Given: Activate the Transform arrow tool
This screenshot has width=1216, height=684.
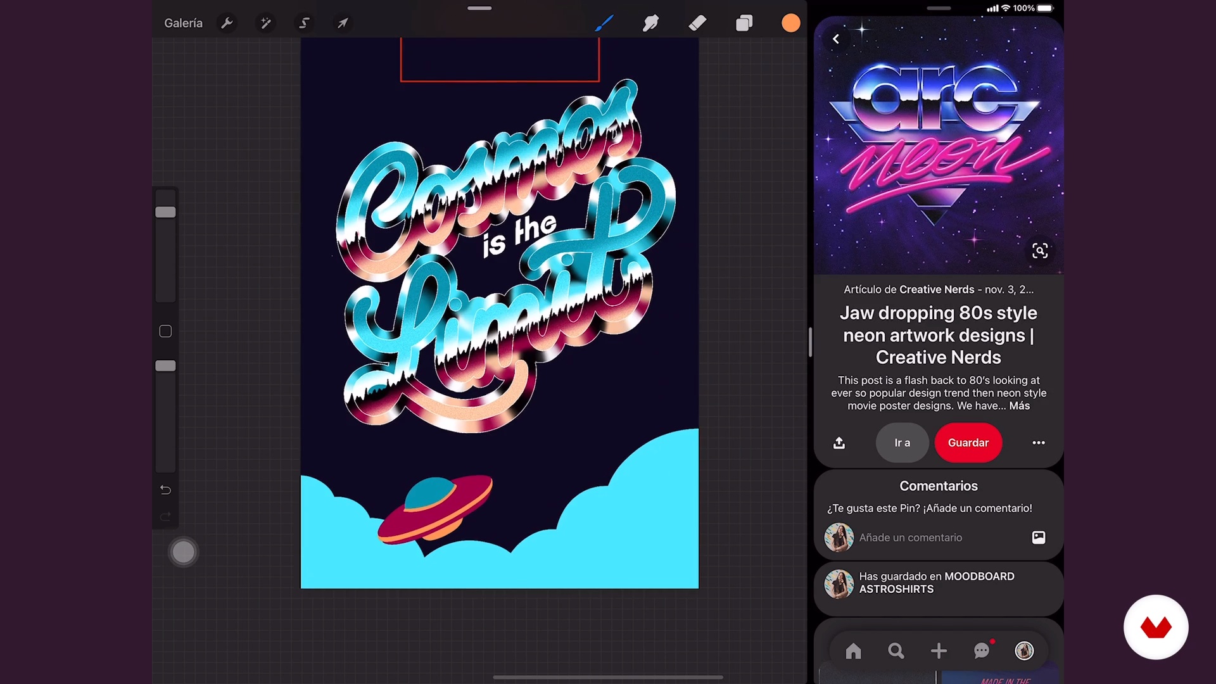Looking at the screenshot, I should coord(343,23).
